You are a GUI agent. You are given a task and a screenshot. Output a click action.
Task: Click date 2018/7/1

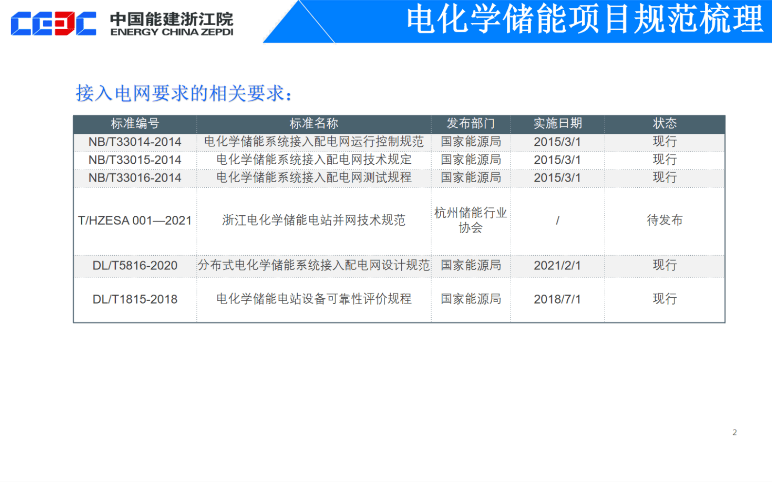tap(557, 299)
